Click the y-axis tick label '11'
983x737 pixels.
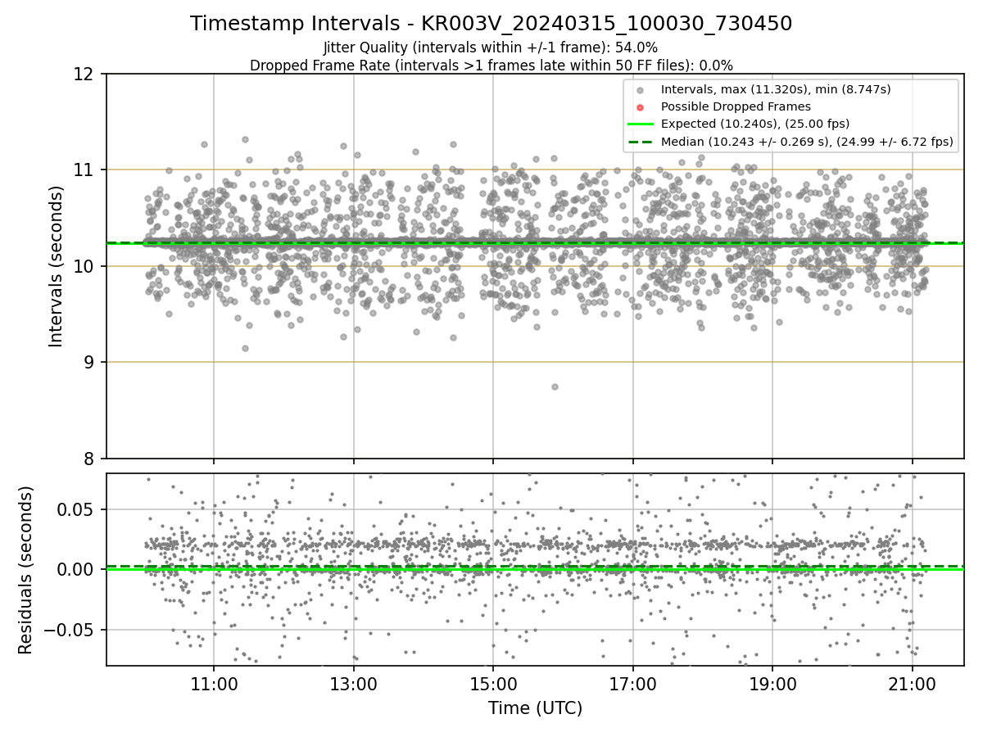point(85,170)
